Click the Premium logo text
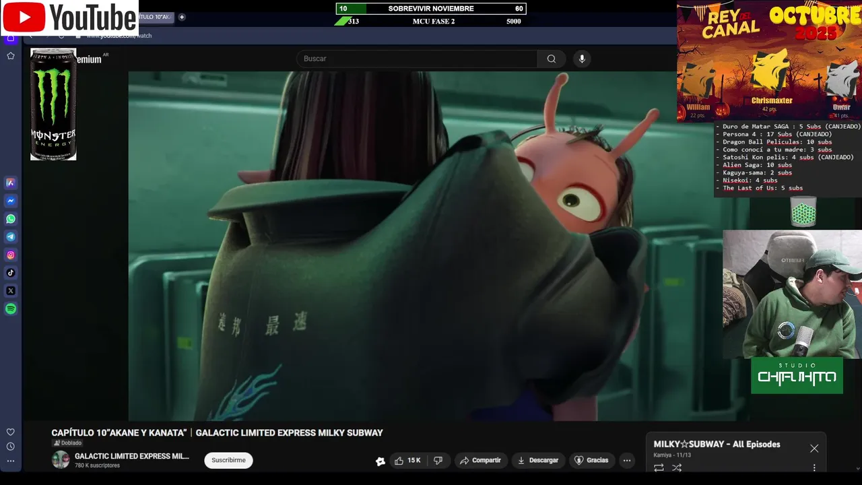 pyautogui.click(x=90, y=59)
